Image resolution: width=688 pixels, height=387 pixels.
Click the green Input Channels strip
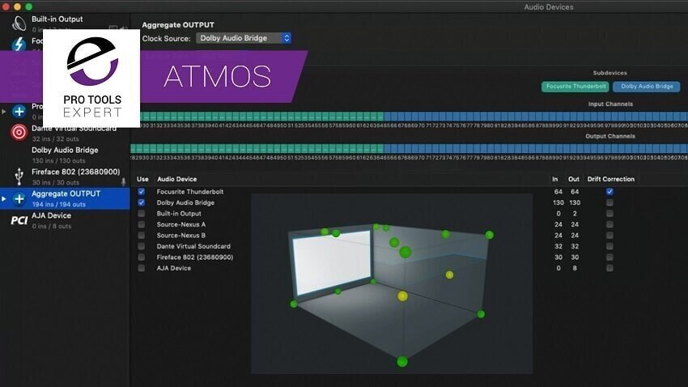coord(262,117)
